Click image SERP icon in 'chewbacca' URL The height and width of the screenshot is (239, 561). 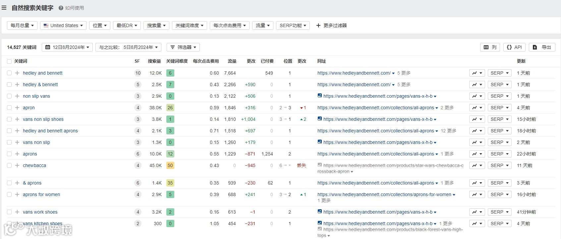pyautogui.click(x=320, y=165)
